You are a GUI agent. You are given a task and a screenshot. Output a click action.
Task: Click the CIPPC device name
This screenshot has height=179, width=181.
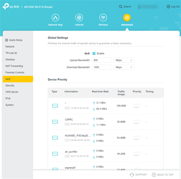click(69, 120)
